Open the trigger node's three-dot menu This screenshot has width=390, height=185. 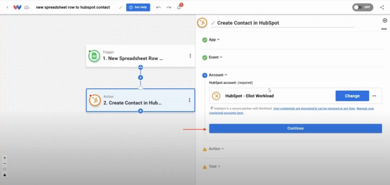(190, 56)
